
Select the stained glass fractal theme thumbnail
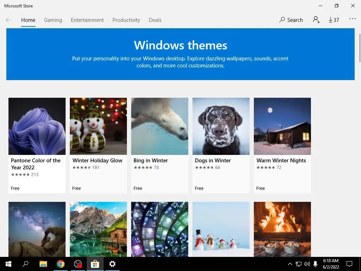pos(160,229)
